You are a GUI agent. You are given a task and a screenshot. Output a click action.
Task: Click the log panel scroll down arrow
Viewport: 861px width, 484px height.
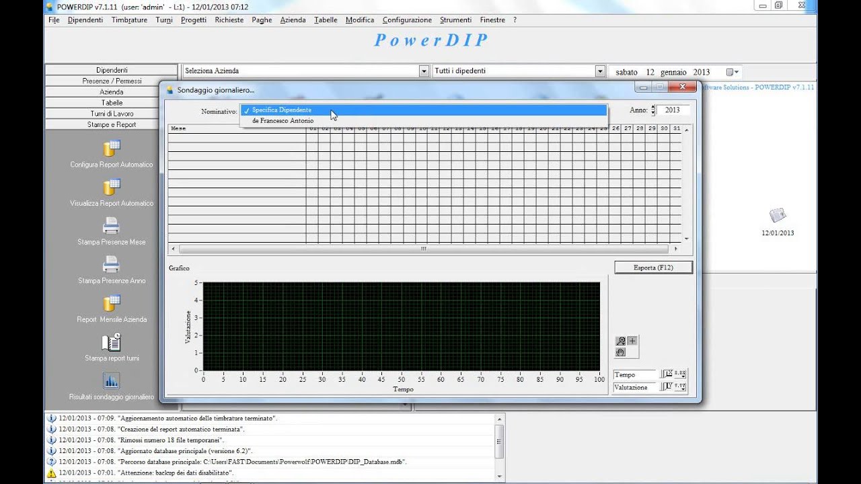point(499,476)
